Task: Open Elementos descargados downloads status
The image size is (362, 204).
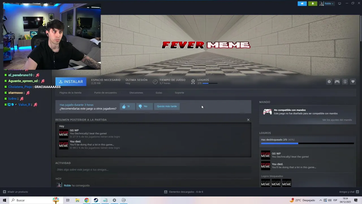Action: pos(184,192)
